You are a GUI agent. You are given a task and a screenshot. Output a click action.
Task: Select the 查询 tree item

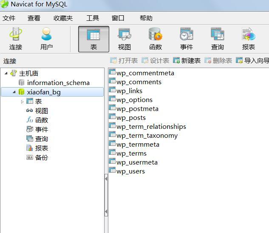click(42, 139)
